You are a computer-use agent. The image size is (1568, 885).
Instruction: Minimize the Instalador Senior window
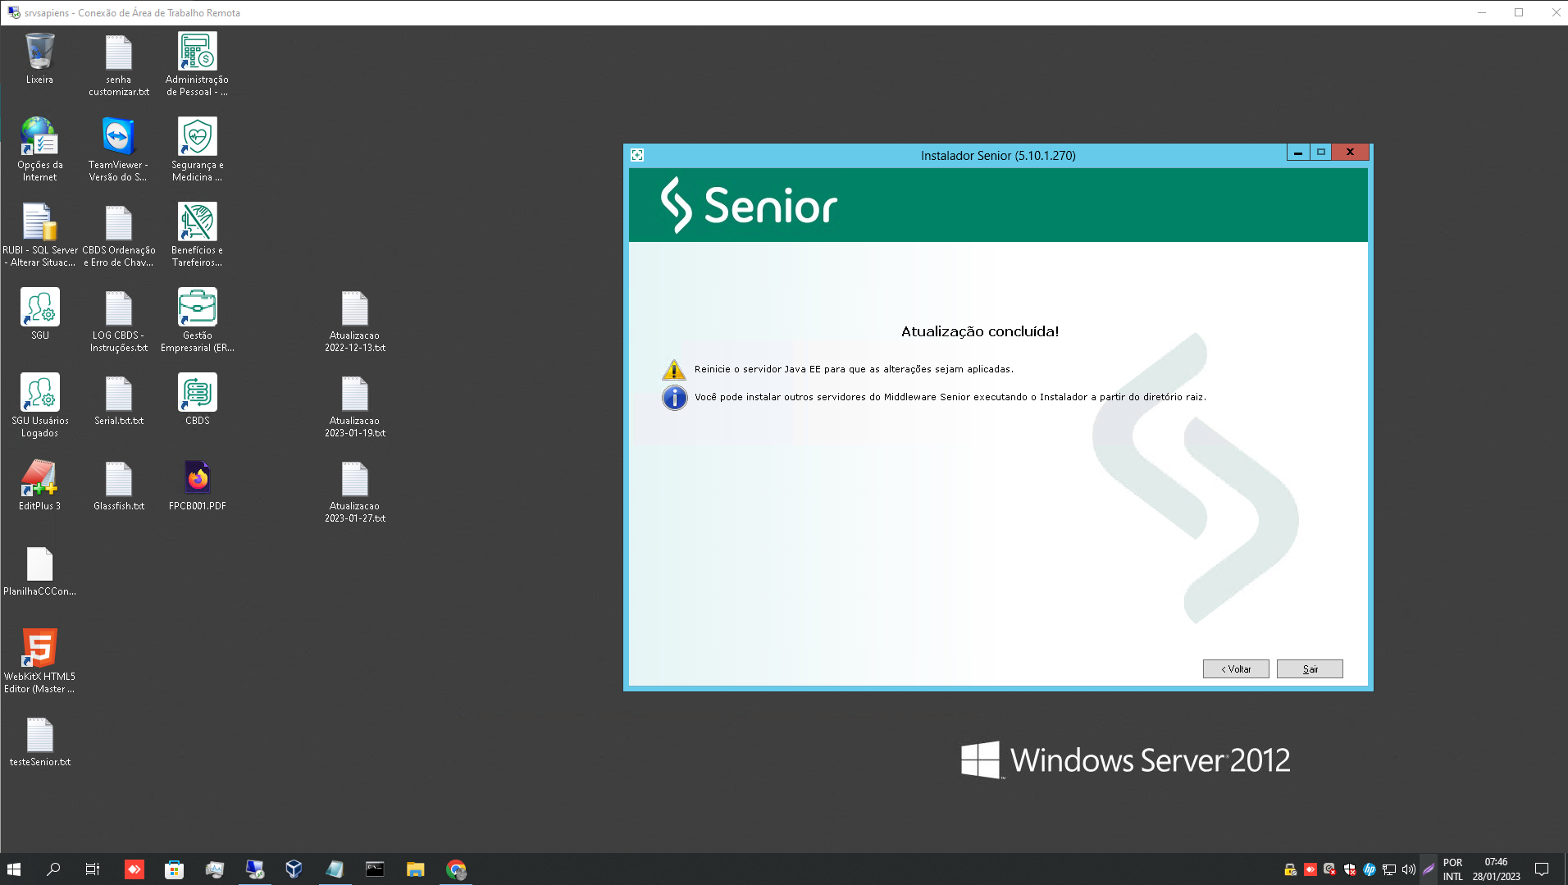tap(1297, 153)
